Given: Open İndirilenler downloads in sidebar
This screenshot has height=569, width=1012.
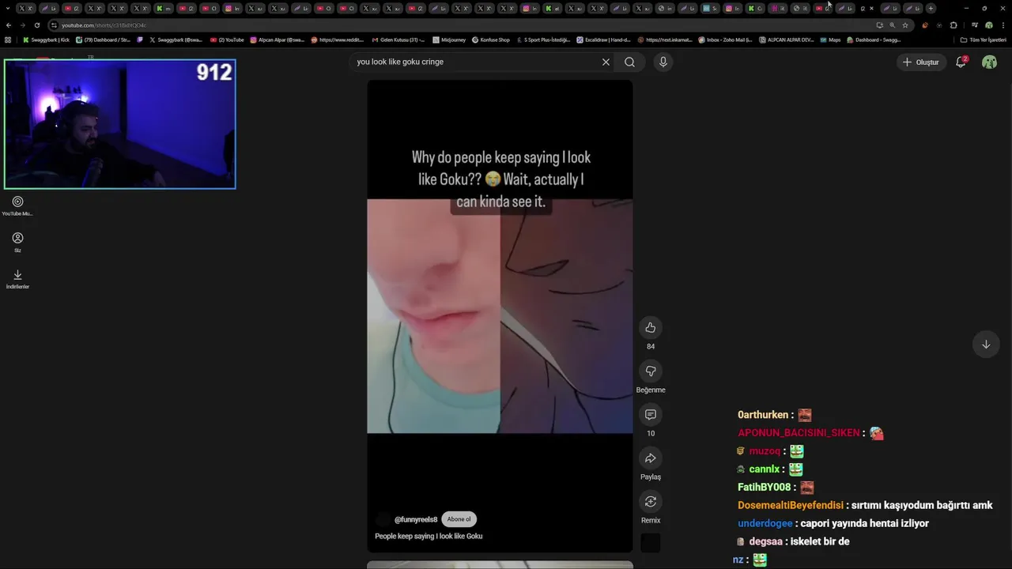Looking at the screenshot, I should [x=17, y=279].
